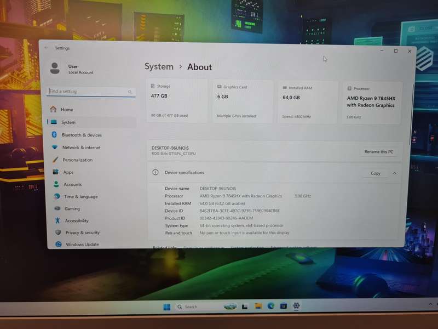Click the 3.00 GHz value in Processor row

(x=303, y=196)
